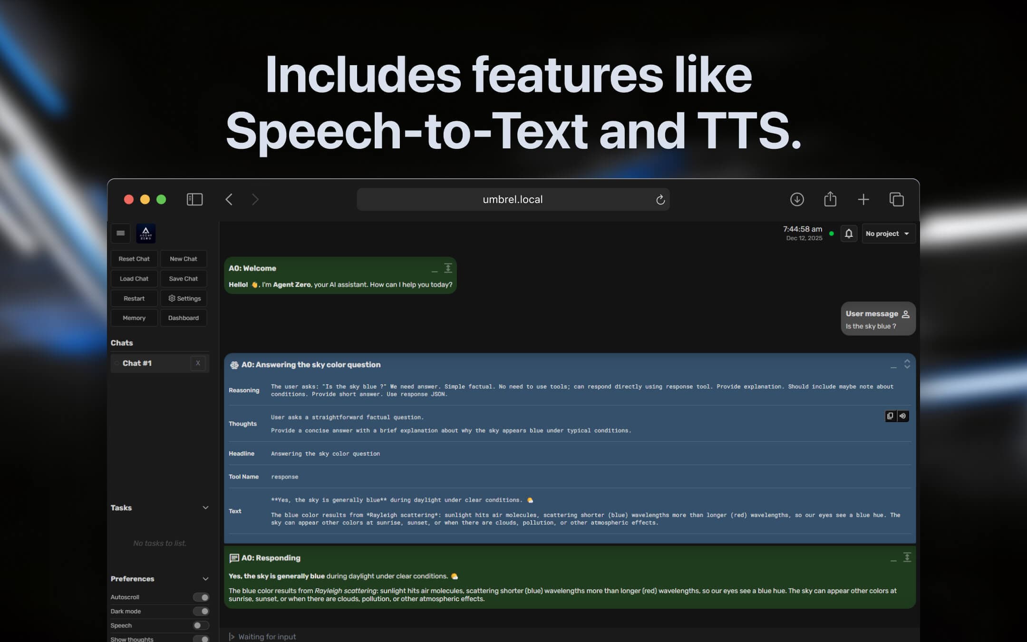The width and height of the screenshot is (1027, 642).
Task: Expand the Welcome message height icon
Action: click(x=448, y=268)
